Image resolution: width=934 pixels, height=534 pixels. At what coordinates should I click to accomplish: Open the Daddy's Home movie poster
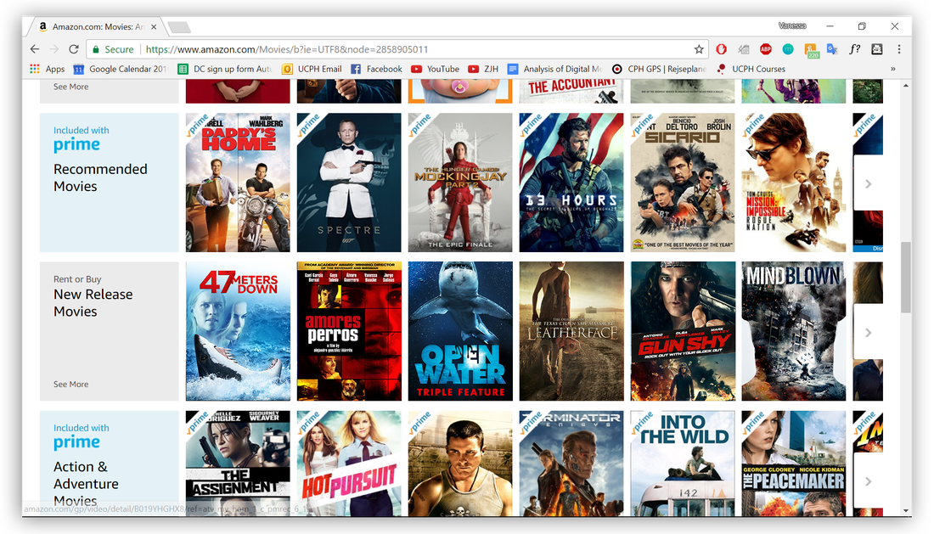point(238,183)
